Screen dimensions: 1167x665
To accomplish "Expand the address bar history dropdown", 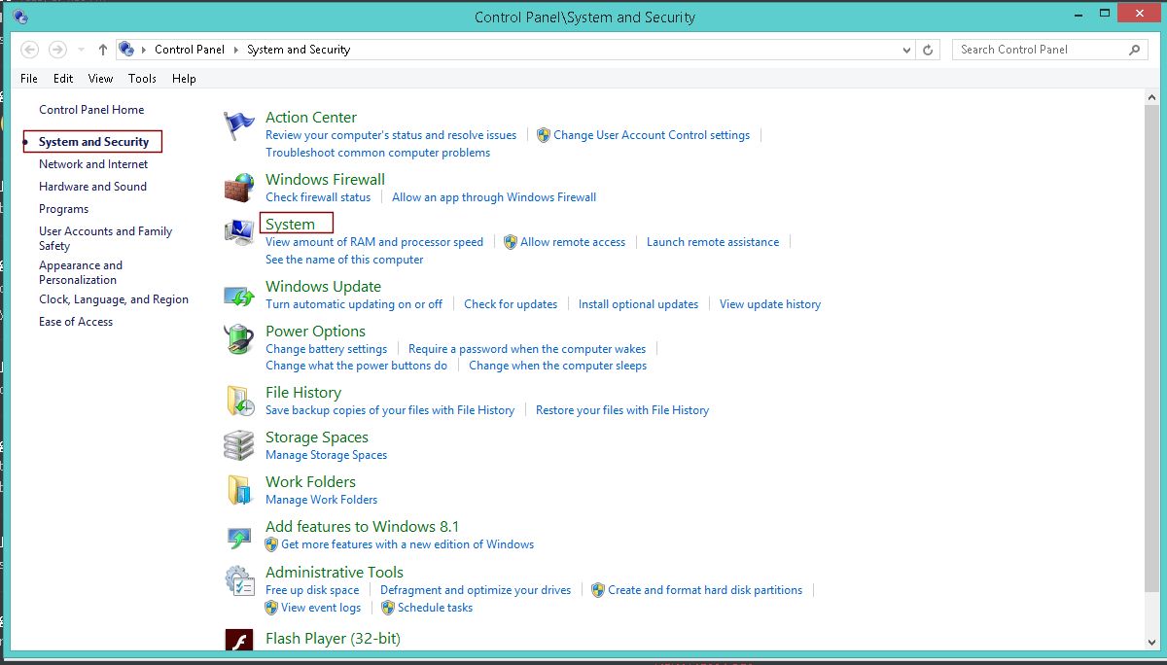I will click(907, 50).
